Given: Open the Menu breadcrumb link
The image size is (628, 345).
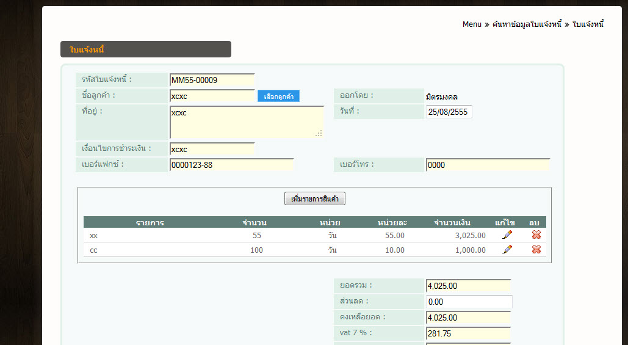Looking at the screenshot, I should (472, 24).
